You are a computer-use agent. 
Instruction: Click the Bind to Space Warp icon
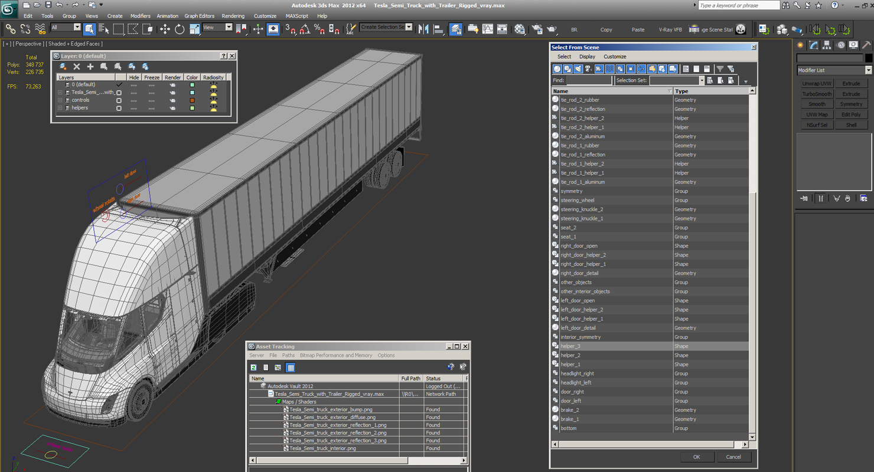coord(40,28)
